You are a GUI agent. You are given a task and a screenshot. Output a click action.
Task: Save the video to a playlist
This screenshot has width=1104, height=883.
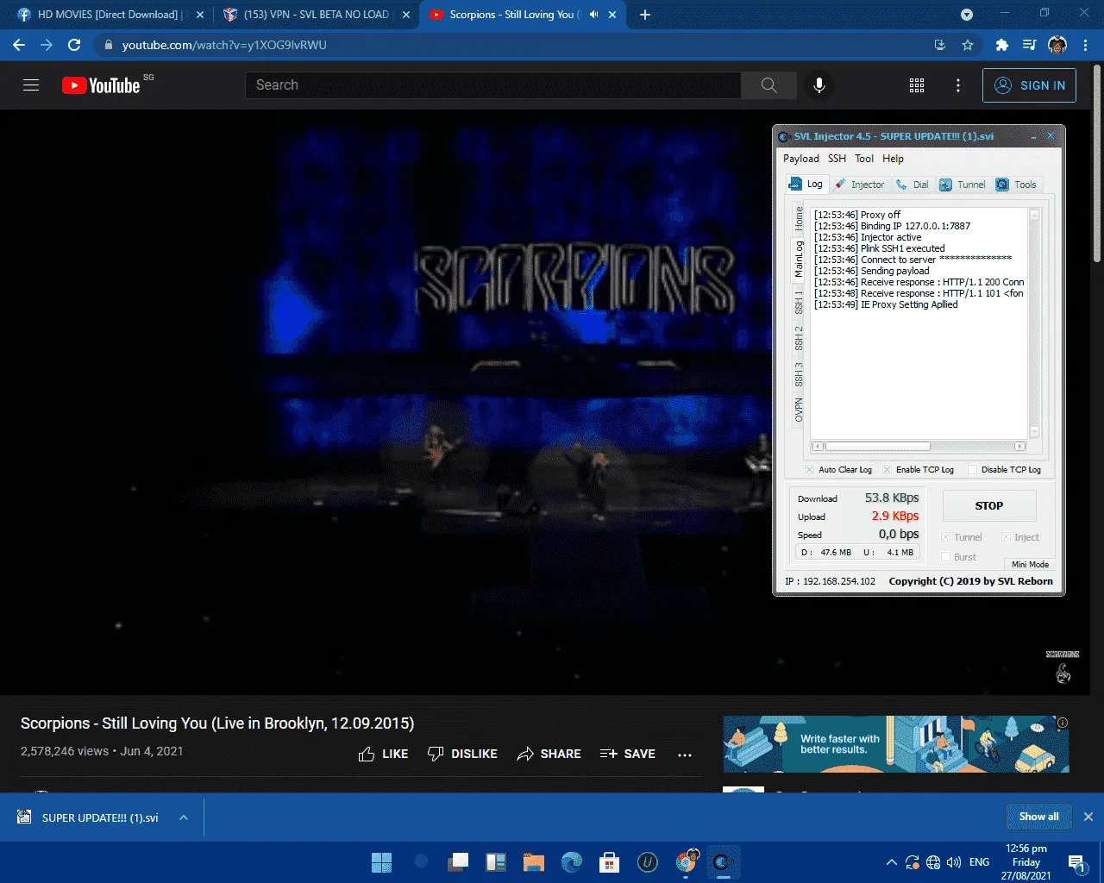[x=628, y=754]
